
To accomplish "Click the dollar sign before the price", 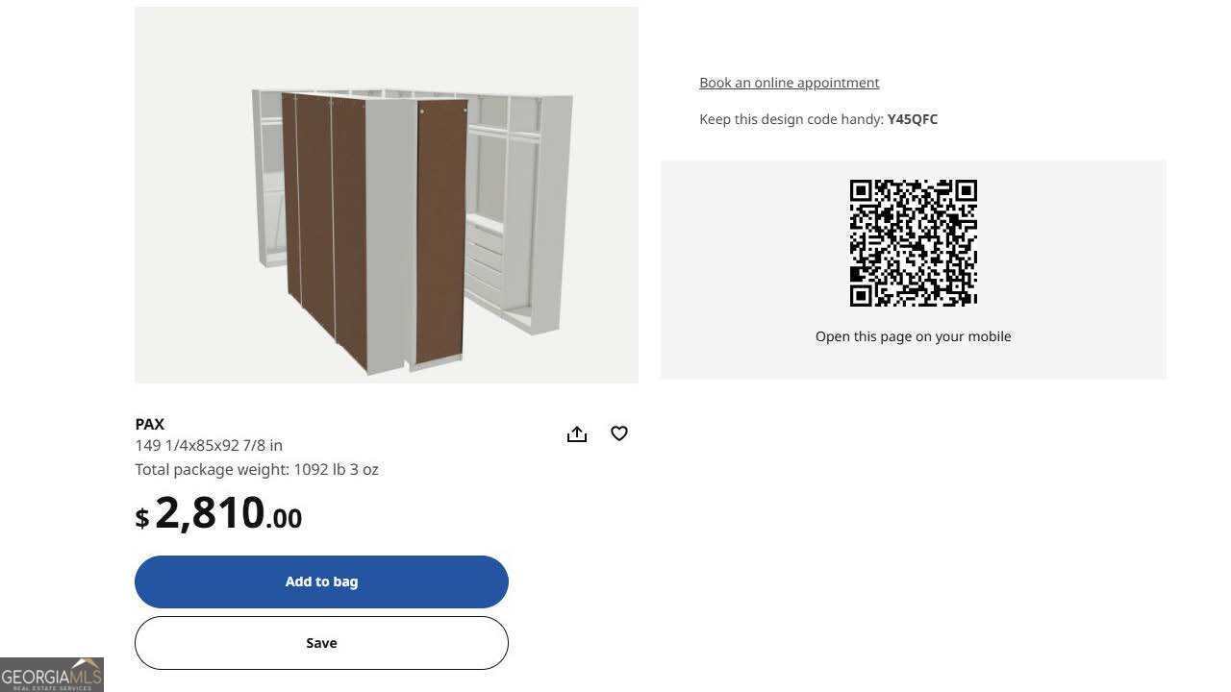I will (x=142, y=518).
